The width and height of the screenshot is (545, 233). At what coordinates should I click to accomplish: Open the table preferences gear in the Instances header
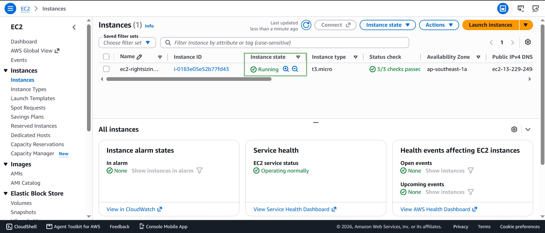(x=528, y=42)
